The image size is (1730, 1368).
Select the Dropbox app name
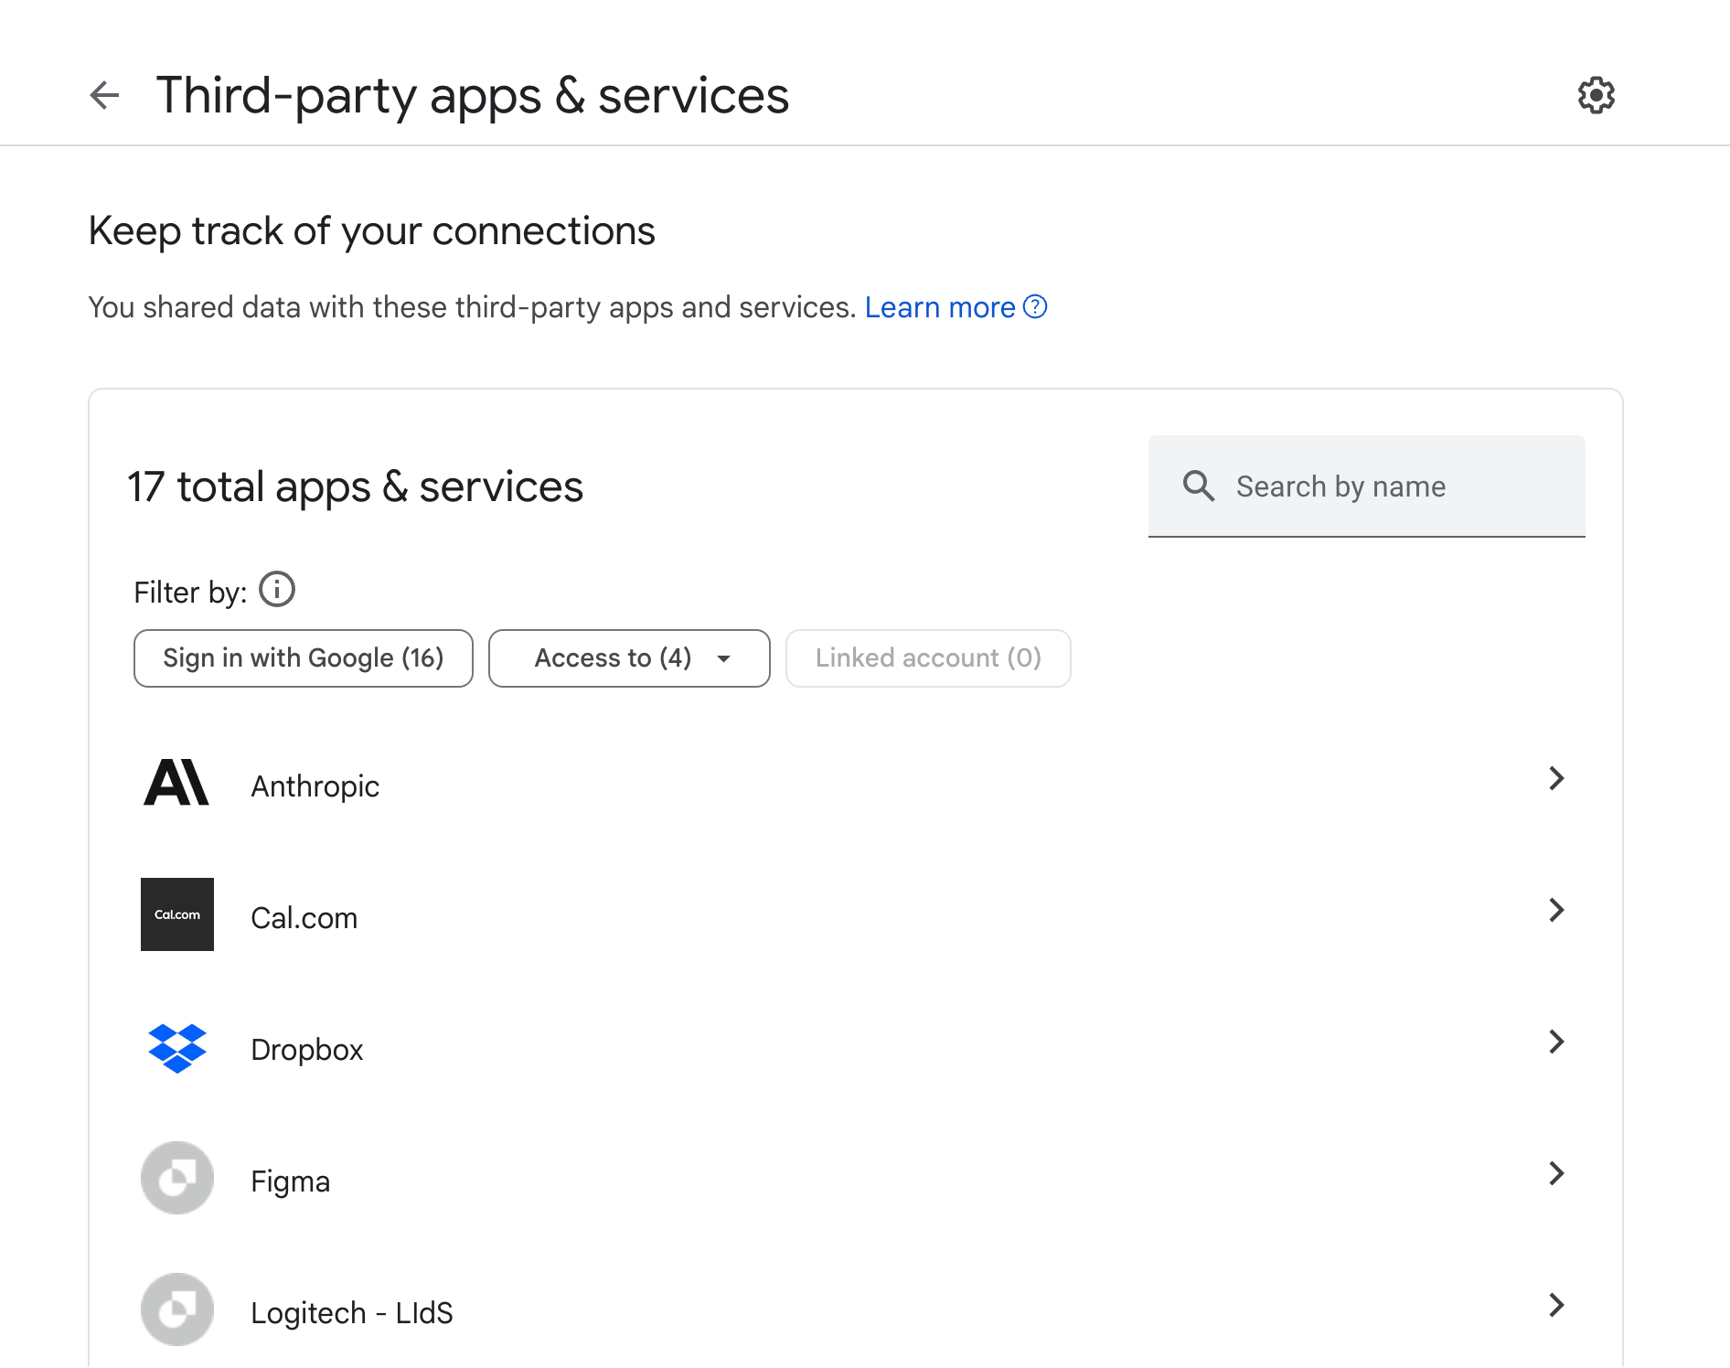tap(307, 1050)
